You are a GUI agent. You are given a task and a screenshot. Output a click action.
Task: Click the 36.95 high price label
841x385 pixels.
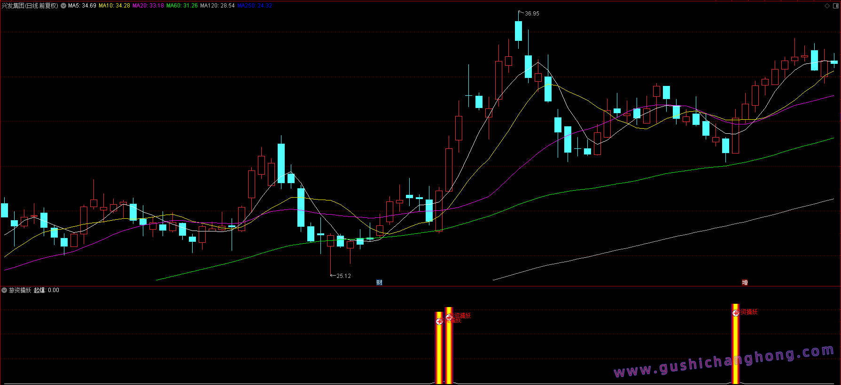pyautogui.click(x=532, y=14)
